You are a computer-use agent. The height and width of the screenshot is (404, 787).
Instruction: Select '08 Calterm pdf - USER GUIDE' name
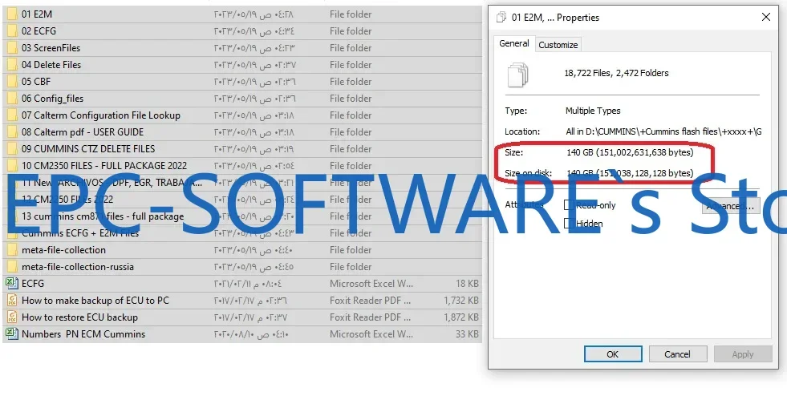83,131
